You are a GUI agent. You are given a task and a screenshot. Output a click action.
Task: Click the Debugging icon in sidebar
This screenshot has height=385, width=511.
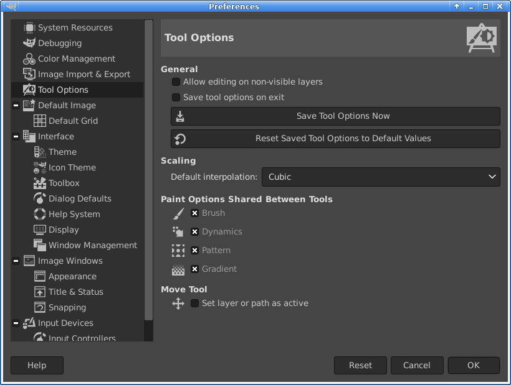pyautogui.click(x=29, y=43)
